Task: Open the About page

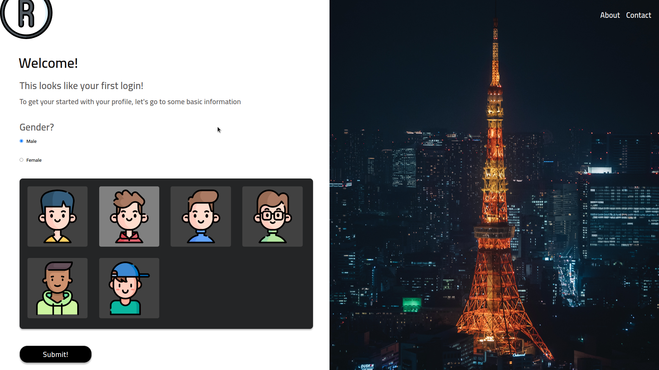Action: tap(610, 15)
